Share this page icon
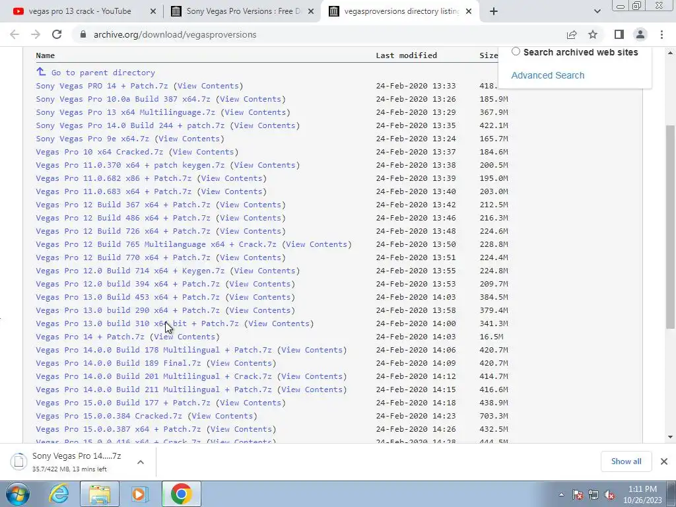Viewport: 676px width, 507px height. tap(572, 34)
